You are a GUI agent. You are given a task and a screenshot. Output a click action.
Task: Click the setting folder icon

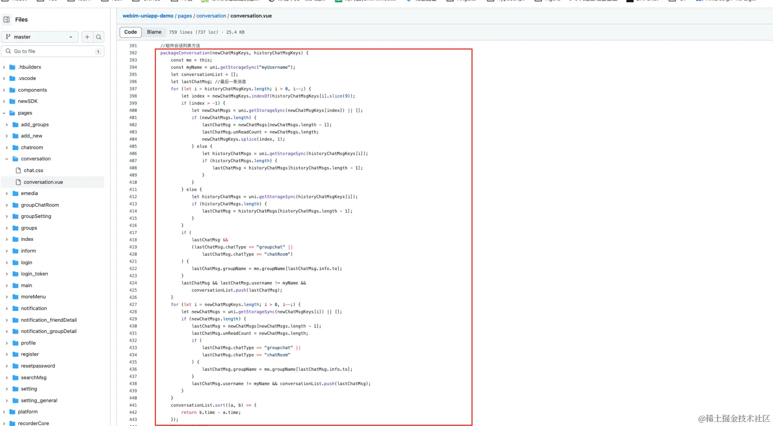click(x=15, y=389)
